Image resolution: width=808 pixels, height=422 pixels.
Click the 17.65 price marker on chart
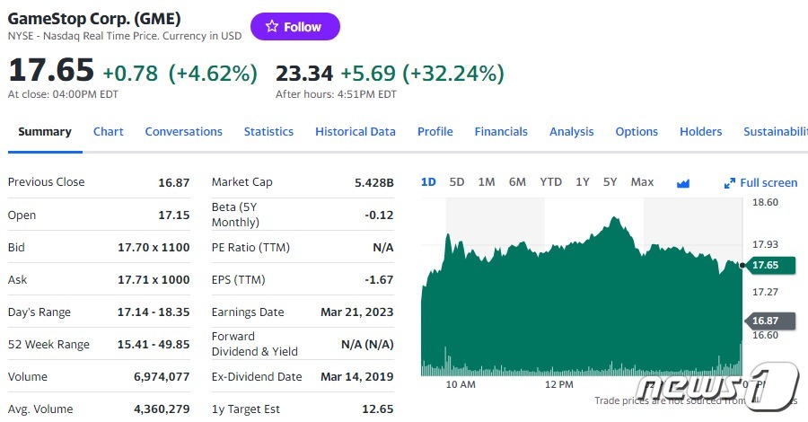point(770,265)
